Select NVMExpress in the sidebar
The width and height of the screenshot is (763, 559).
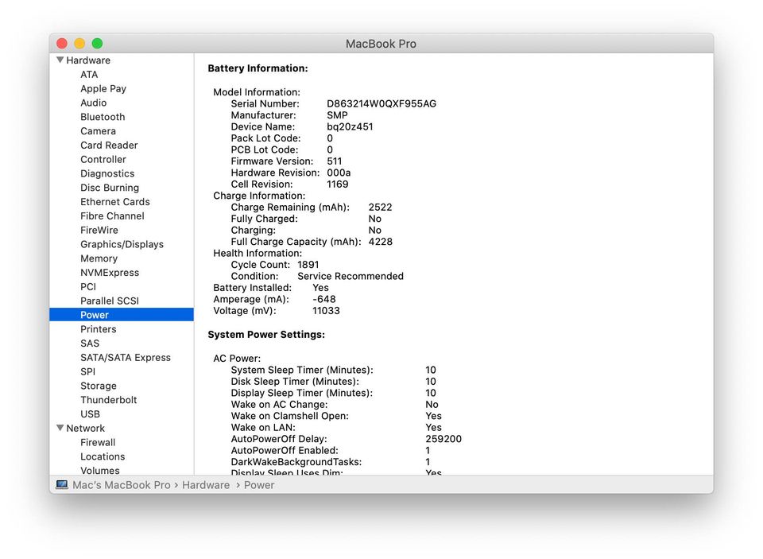(x=110, y=272)
